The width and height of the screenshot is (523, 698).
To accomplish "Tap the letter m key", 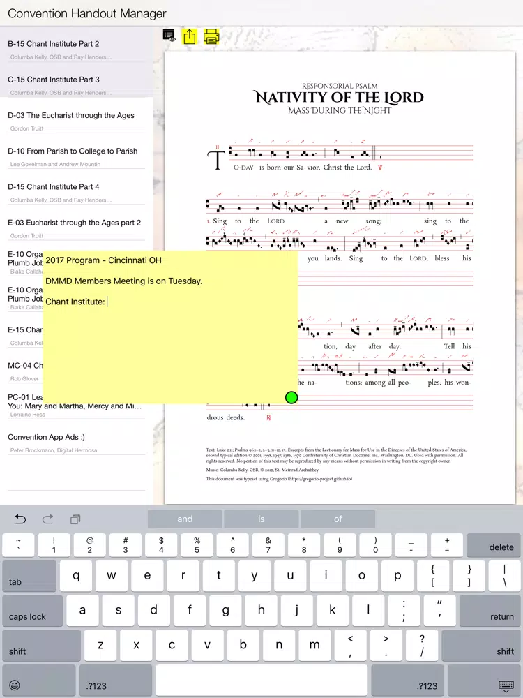I will (x=314, y=645).
